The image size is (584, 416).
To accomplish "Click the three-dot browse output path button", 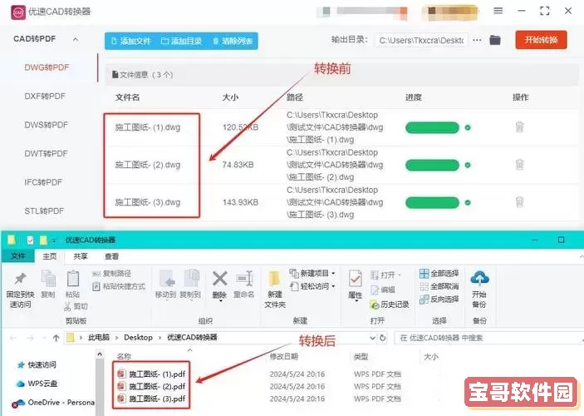I will coord(477,40).
